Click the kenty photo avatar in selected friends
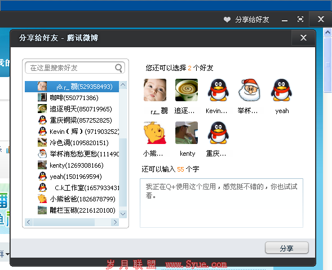 pyautogui.click(x=187, y=133)
